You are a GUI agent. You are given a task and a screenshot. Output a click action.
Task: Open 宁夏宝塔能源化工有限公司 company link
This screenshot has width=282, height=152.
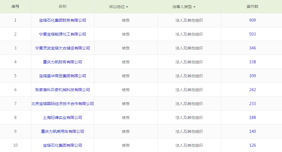click(63, 34)
